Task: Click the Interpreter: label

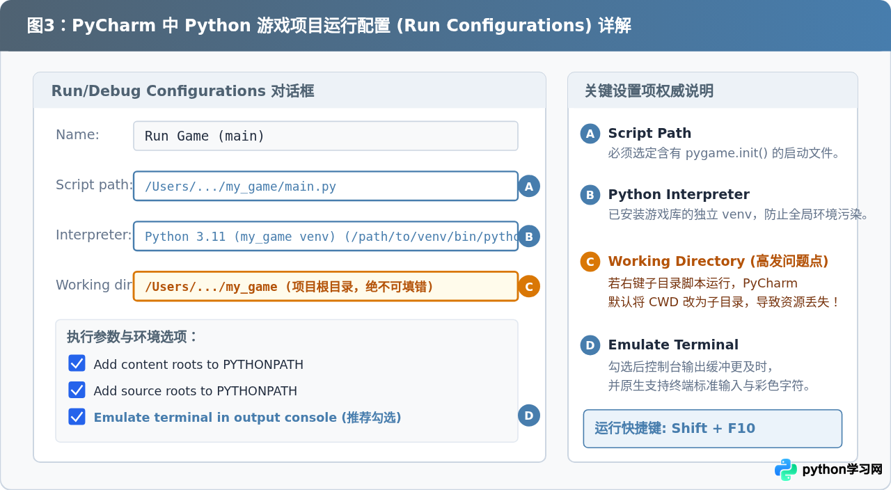Action: point(94,235)
